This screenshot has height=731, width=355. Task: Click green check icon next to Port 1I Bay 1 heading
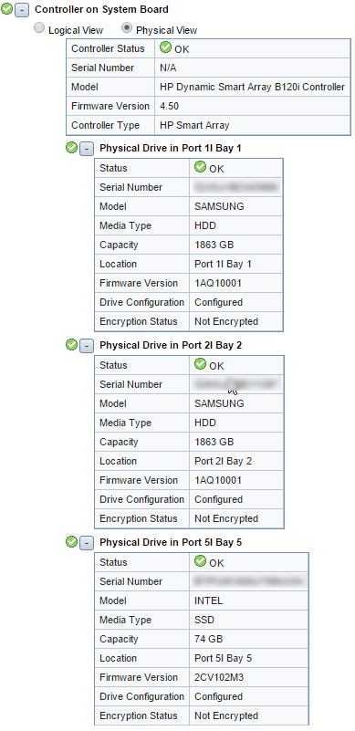[71, 148]
